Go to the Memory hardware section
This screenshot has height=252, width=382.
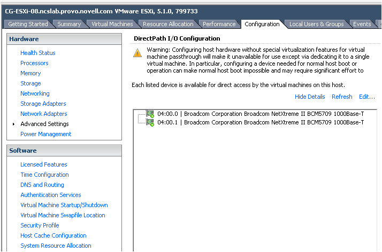coord(30,73)
